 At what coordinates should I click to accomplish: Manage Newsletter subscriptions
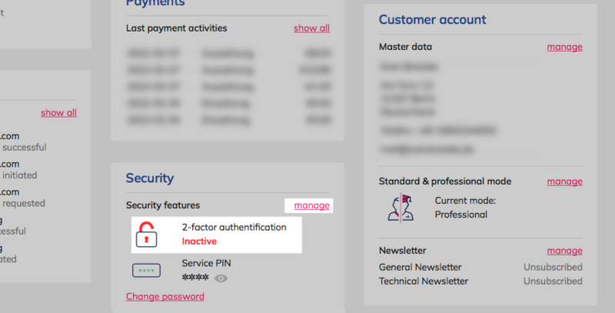564,250
